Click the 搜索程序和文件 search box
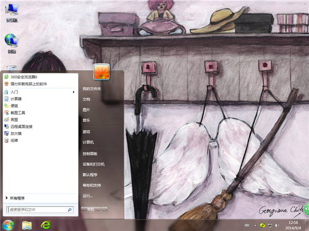This screenshot has width=309, height=231. pyautogui.click(x=36, y=209)
